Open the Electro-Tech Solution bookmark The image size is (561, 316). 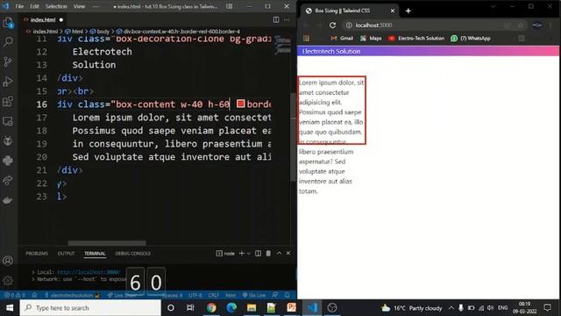tap(416, 39)
